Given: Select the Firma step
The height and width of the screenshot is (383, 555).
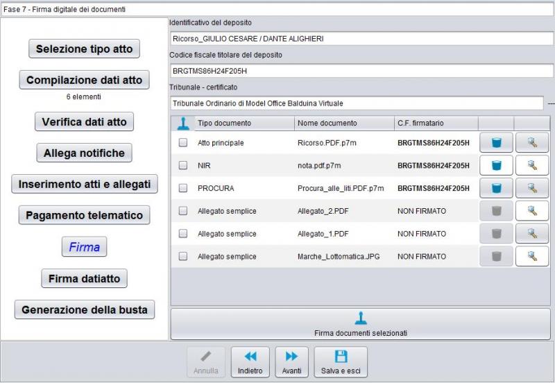Looking at the screenshot, I should pos(84,247).
